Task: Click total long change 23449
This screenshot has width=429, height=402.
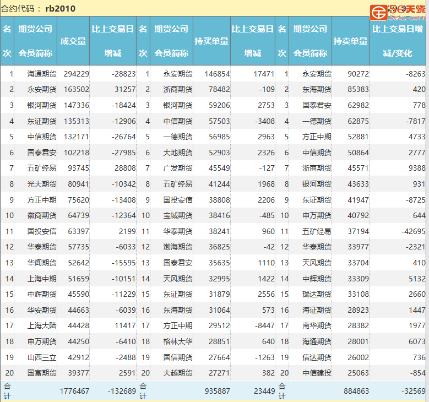Action: 264,392
